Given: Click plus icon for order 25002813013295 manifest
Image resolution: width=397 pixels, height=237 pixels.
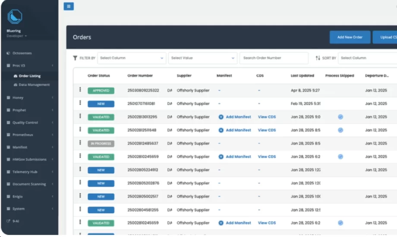Looking at the screenshot, I should [221, 117].
